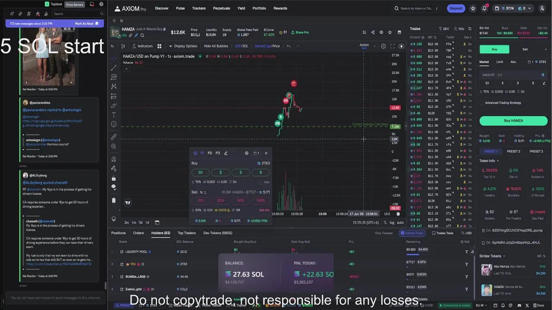Expand dropdown next to Sell tab
Viewport: 552px width, 310px height.
[545, 50]
